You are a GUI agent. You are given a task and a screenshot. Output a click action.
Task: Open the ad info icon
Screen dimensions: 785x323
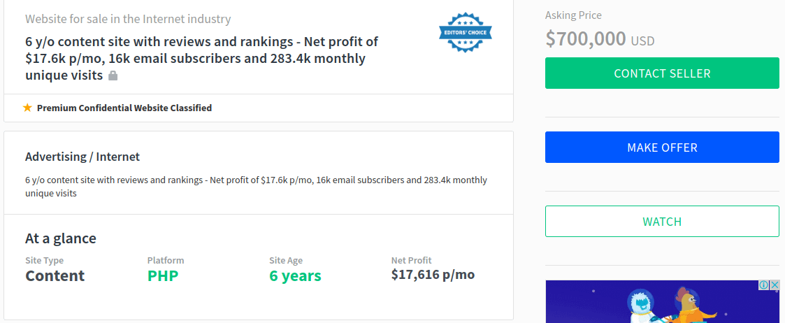point(763,285)
